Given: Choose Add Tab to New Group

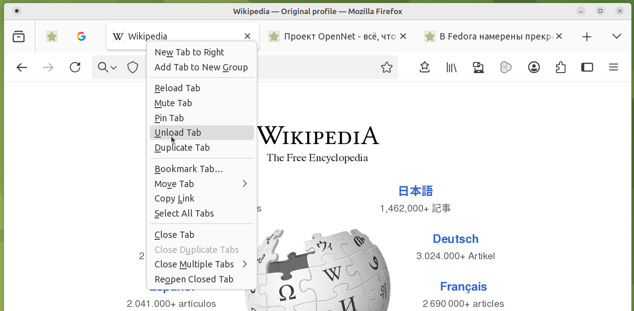Looking at the screenshot, I should (x=202, y=67).
